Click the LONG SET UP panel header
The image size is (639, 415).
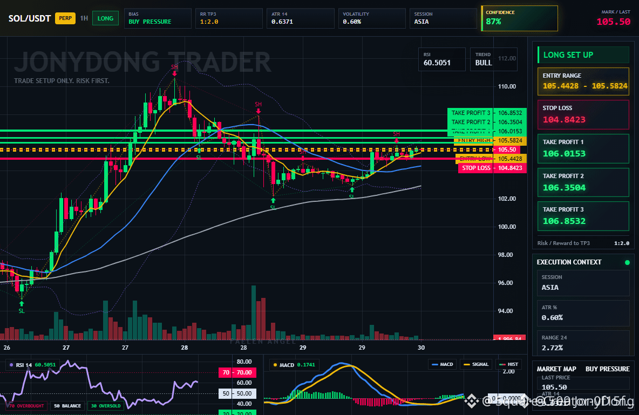tap(583, 55)
